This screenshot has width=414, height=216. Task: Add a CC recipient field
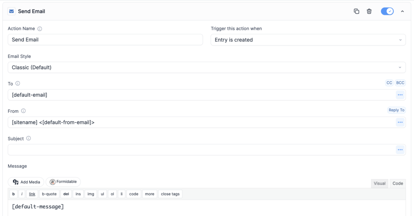coord(389,83)
